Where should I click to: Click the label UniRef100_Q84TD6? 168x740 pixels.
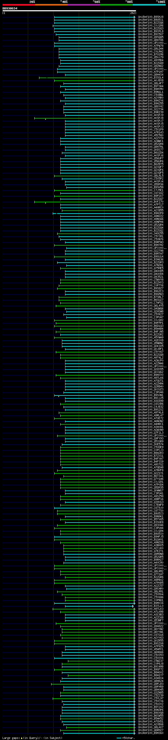tap(151, 40)
